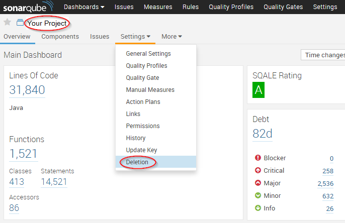
Task: Click the Blocker severity icon
Action: [257, 158]
